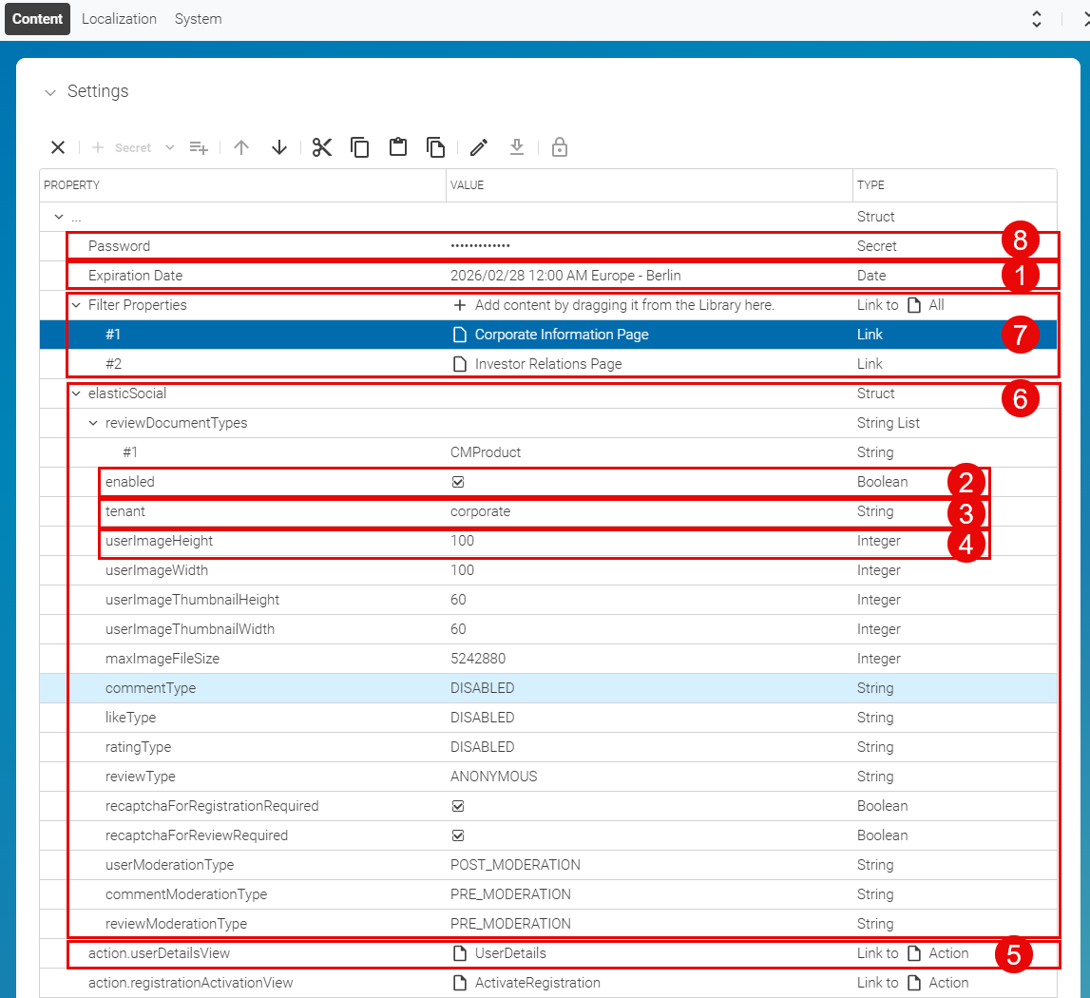This screenshot has width=1090, height=998.
Task: Open the Localization menu
Action: pyautogui.click(x=119, y=18)
